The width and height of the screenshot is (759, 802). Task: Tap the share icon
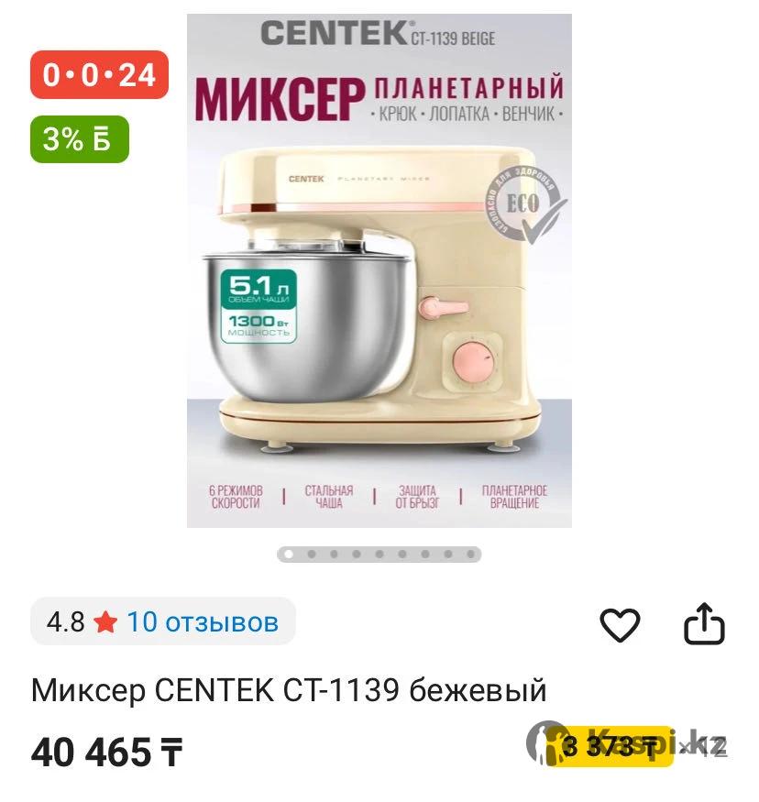point(704,623)
